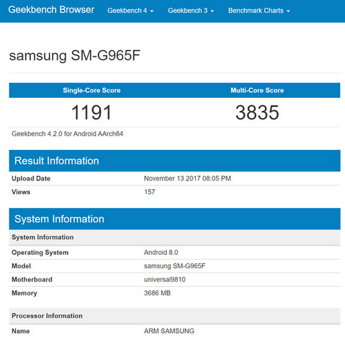Select the Operating System label
Viewport: 345px width, 337px height.
(40, 252)
